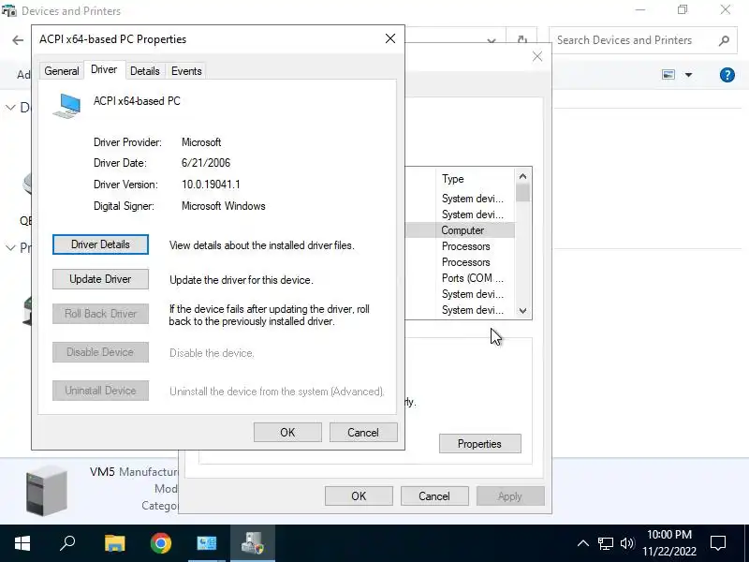Close the Devices and Printers window

coord(725,10)
